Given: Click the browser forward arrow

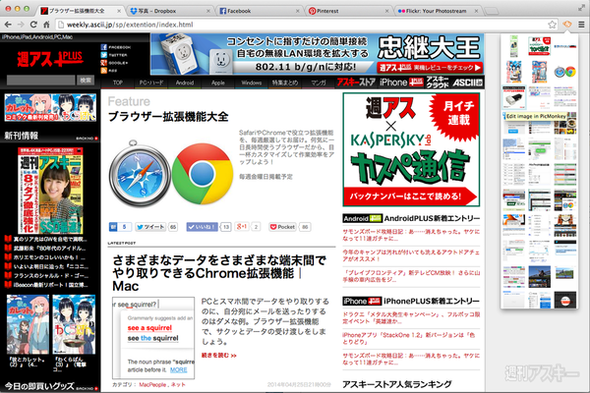Looking at the screenshot, I should click(x=21, y=25).
